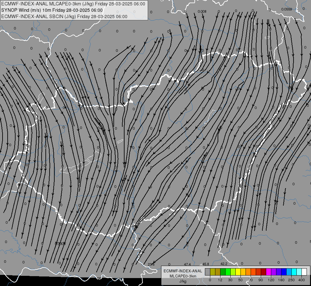Click the 23.6 value on the map
The image size is (311, 286).
pos(151,264)
